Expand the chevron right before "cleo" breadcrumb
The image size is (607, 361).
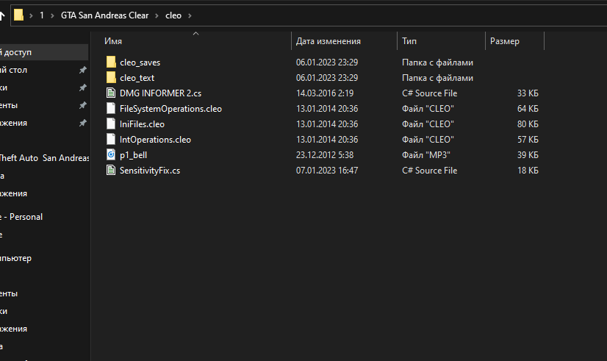[x=158, y=15]
